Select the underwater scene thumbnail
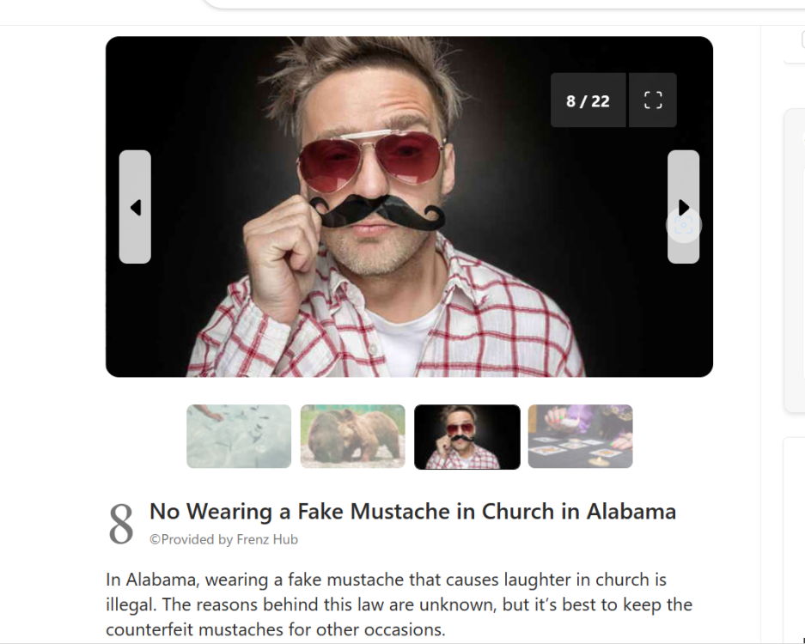The width and height of the screenshot is (805, 644). coord(239,436)
